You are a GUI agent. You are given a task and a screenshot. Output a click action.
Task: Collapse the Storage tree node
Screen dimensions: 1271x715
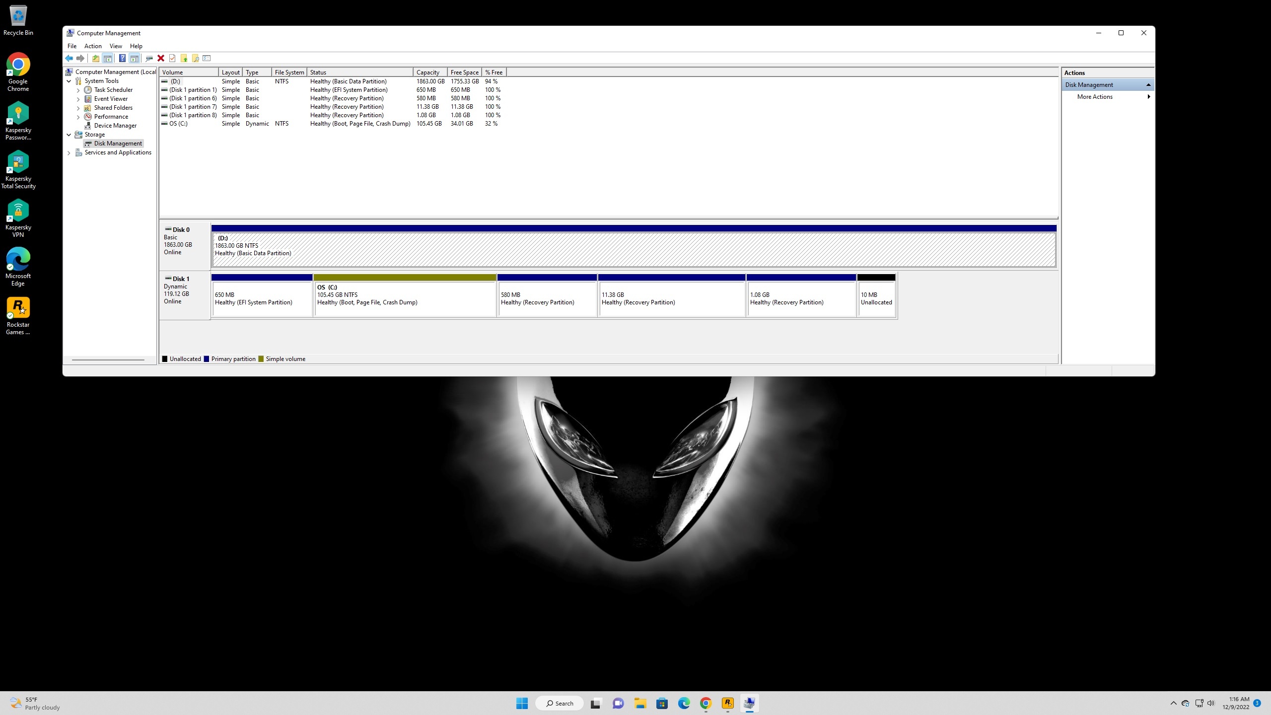point(69,135)
